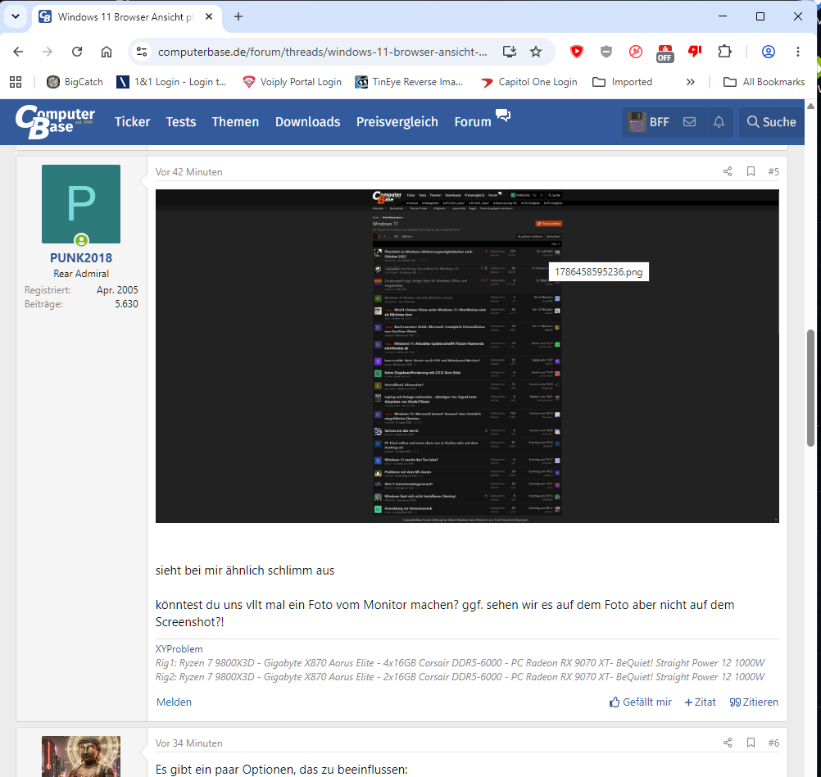Open the Extensions puzzle menu

[724, 52]
